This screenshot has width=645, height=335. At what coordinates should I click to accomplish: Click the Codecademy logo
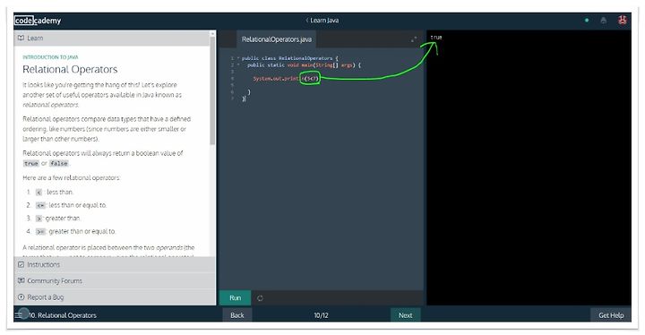38,21
